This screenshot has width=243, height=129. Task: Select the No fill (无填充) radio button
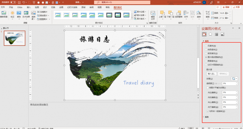click(206, 46)
